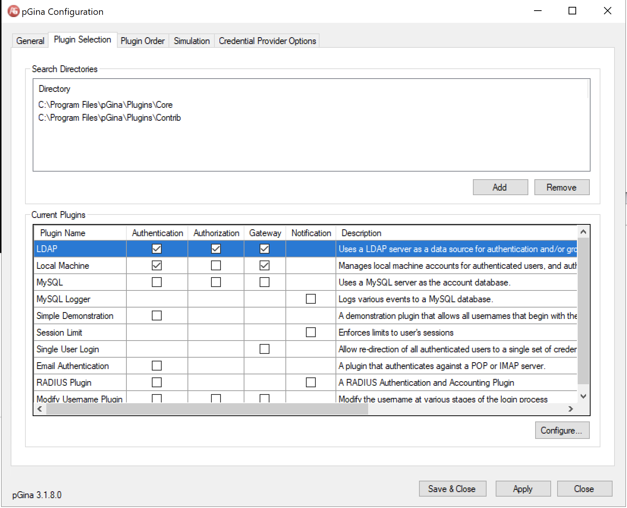Click the Close button at bottom

(x=584, y=489)
